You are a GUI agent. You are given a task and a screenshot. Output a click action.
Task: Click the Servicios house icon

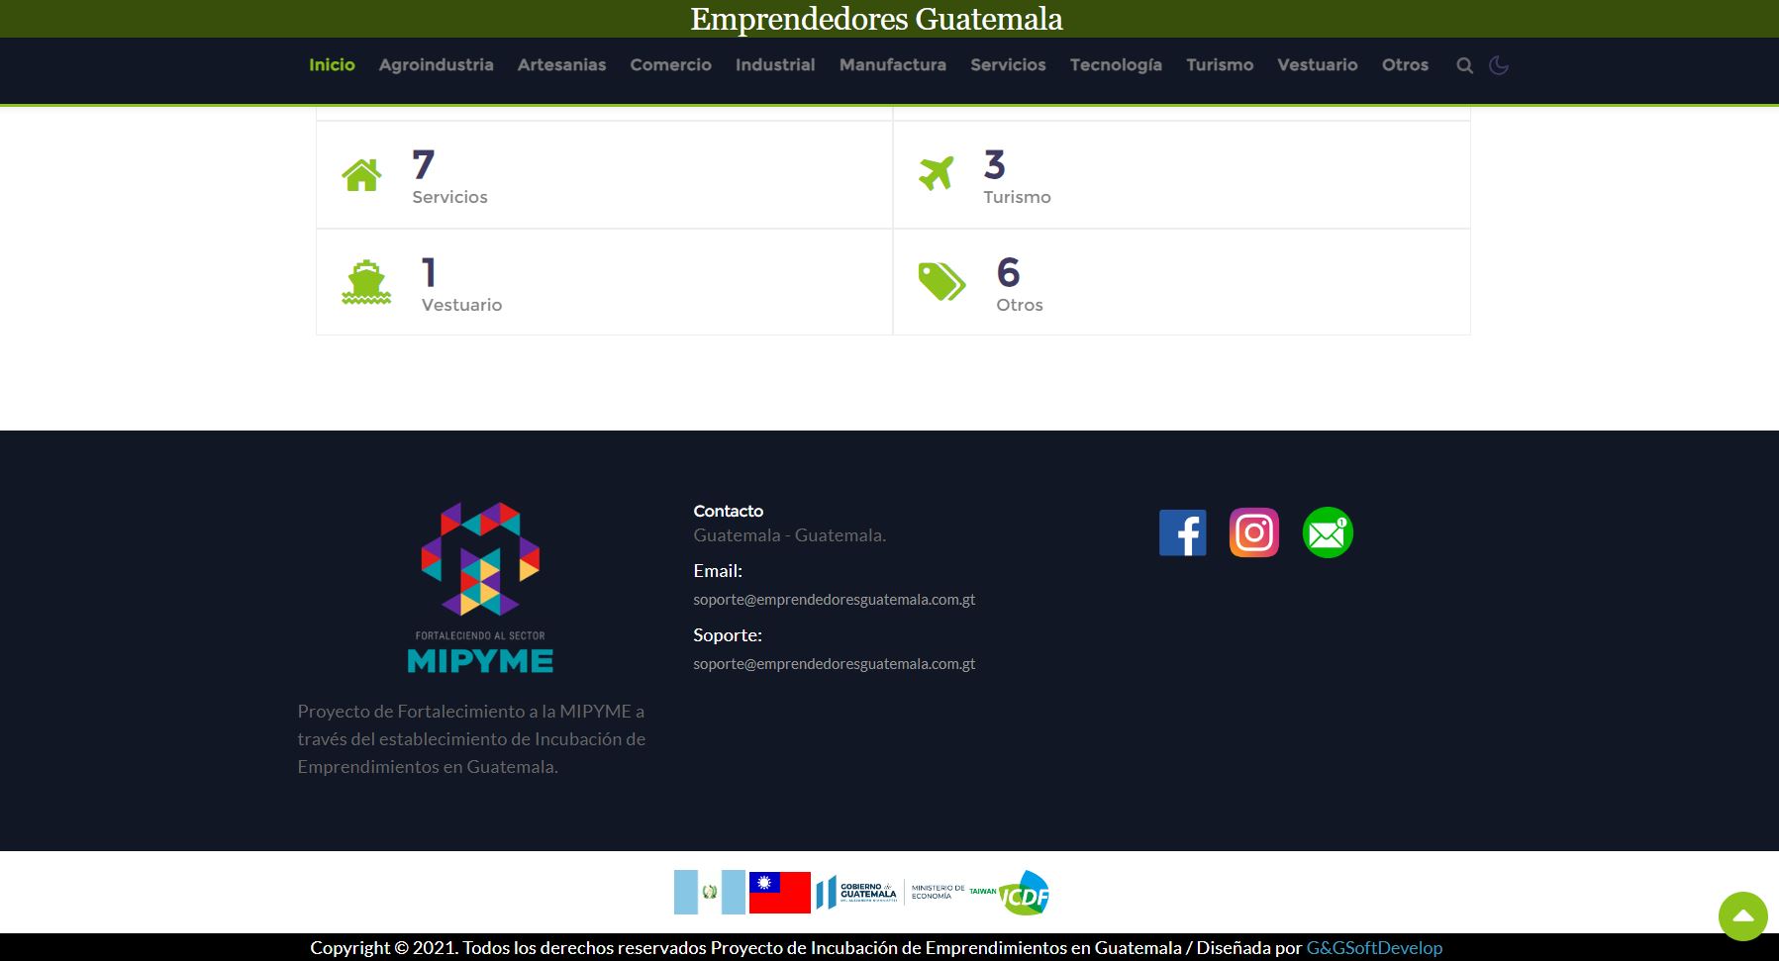[x=361, y=175]
